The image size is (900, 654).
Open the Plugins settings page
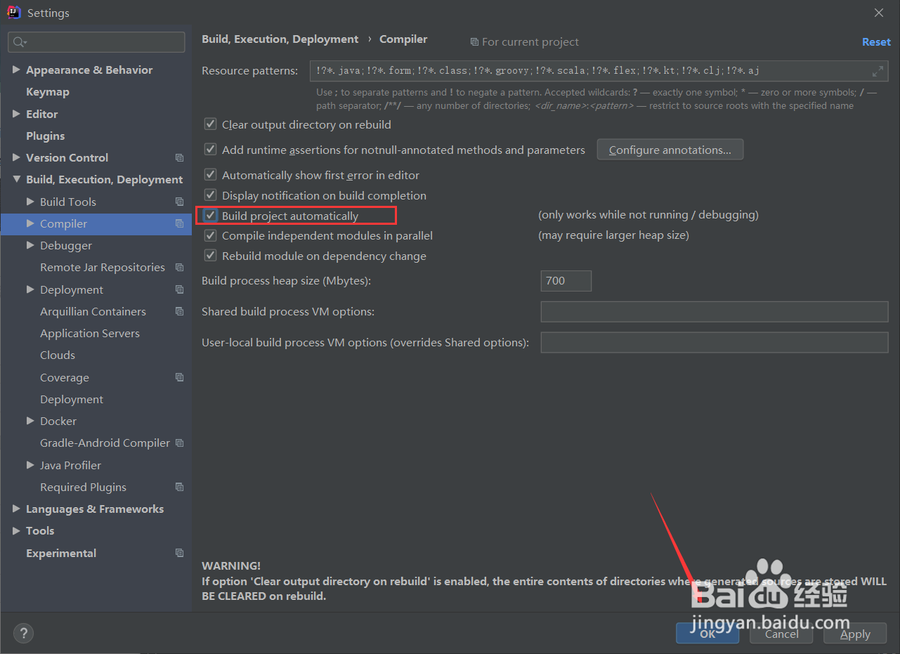click(x=46, y=136)
